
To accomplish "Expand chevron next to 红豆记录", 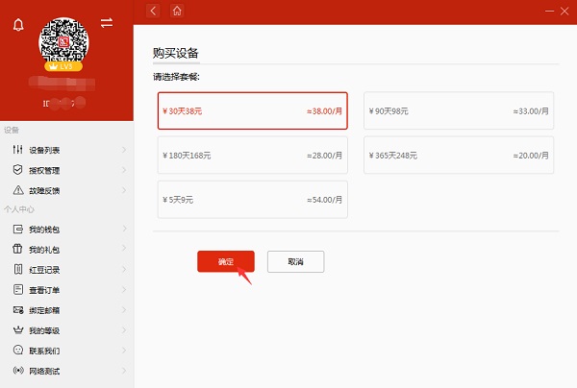I will (x=124, y=269).
